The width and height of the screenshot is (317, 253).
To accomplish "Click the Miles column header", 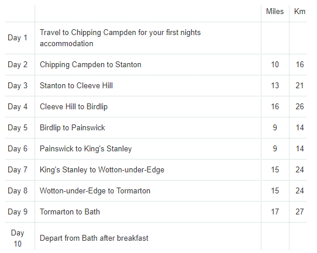I will click(x=275, y=11).
